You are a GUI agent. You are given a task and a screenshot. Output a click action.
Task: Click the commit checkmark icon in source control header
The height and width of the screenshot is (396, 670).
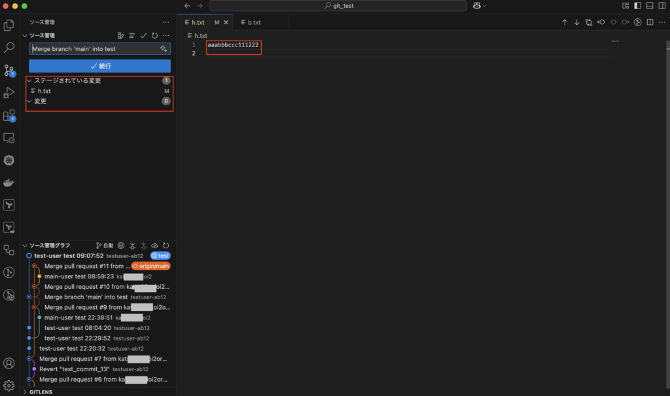click(x=143, y=35)
